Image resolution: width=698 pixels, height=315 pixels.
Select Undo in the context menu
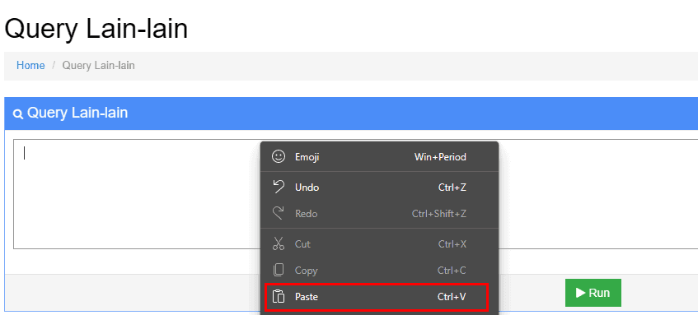pos(379,188)
